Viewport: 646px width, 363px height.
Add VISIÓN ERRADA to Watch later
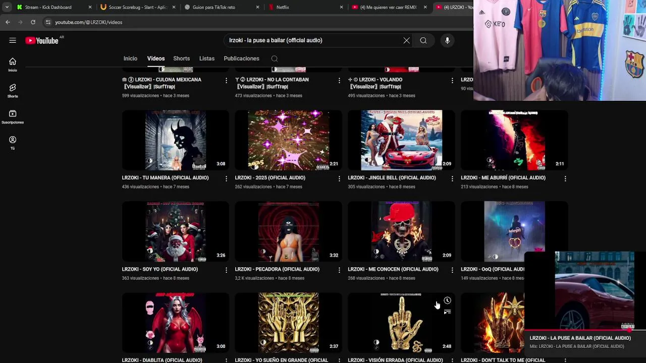coord(447,300)
